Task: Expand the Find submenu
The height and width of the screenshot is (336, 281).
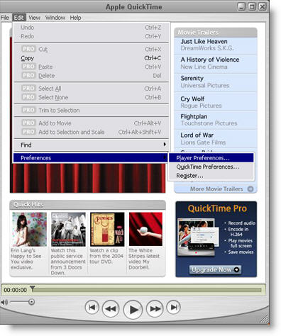Action: [x=91, y=145]
